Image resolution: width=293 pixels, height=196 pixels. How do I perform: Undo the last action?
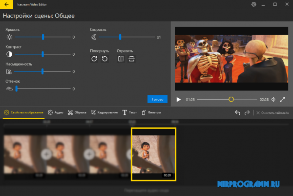pyautogui.click(x=238, y=112)
